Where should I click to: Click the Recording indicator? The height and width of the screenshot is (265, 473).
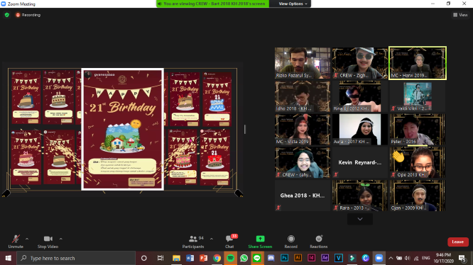pos(28,15)
